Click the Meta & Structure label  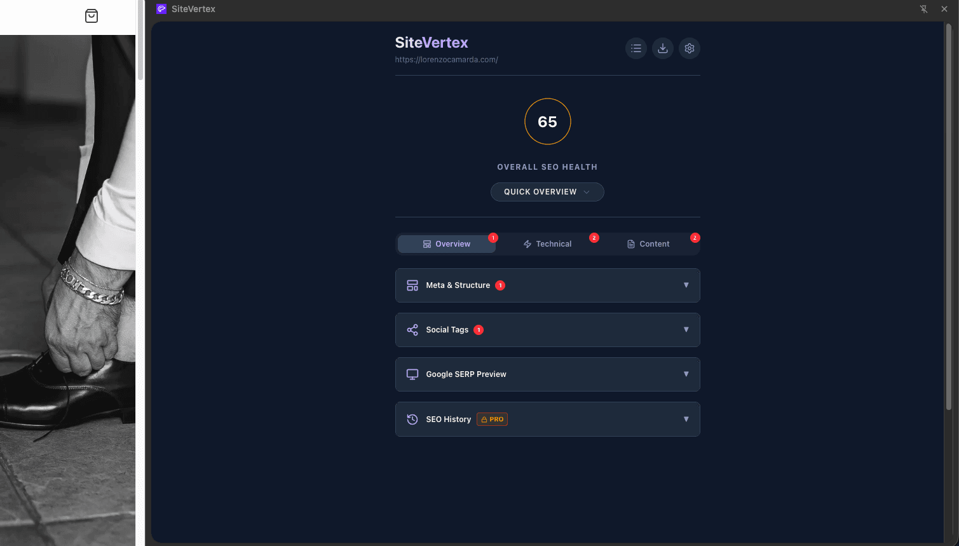pyautogui.click(x=458, y=285)
